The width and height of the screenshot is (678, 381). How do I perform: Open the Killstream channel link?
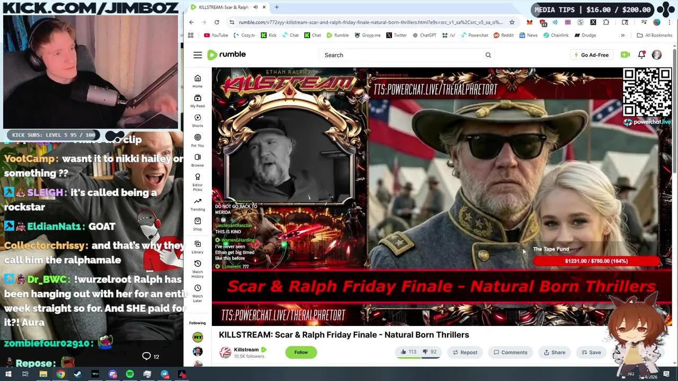(246, 349)
